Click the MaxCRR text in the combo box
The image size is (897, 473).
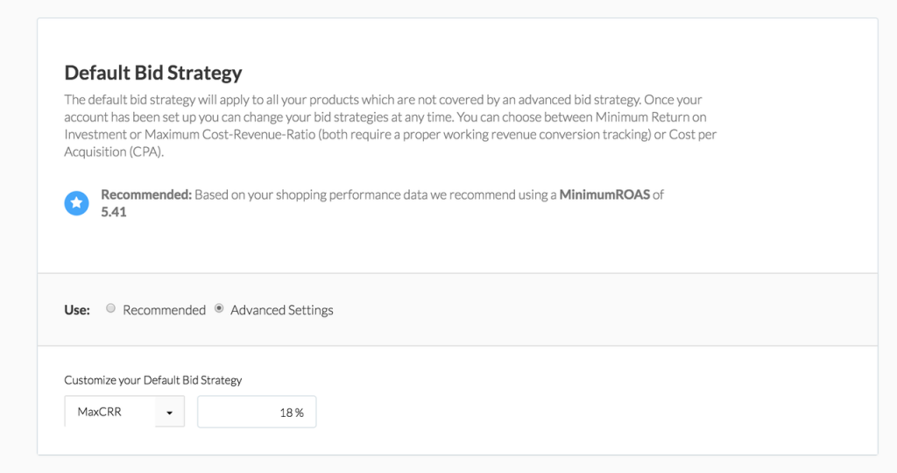tap(100, 412)
